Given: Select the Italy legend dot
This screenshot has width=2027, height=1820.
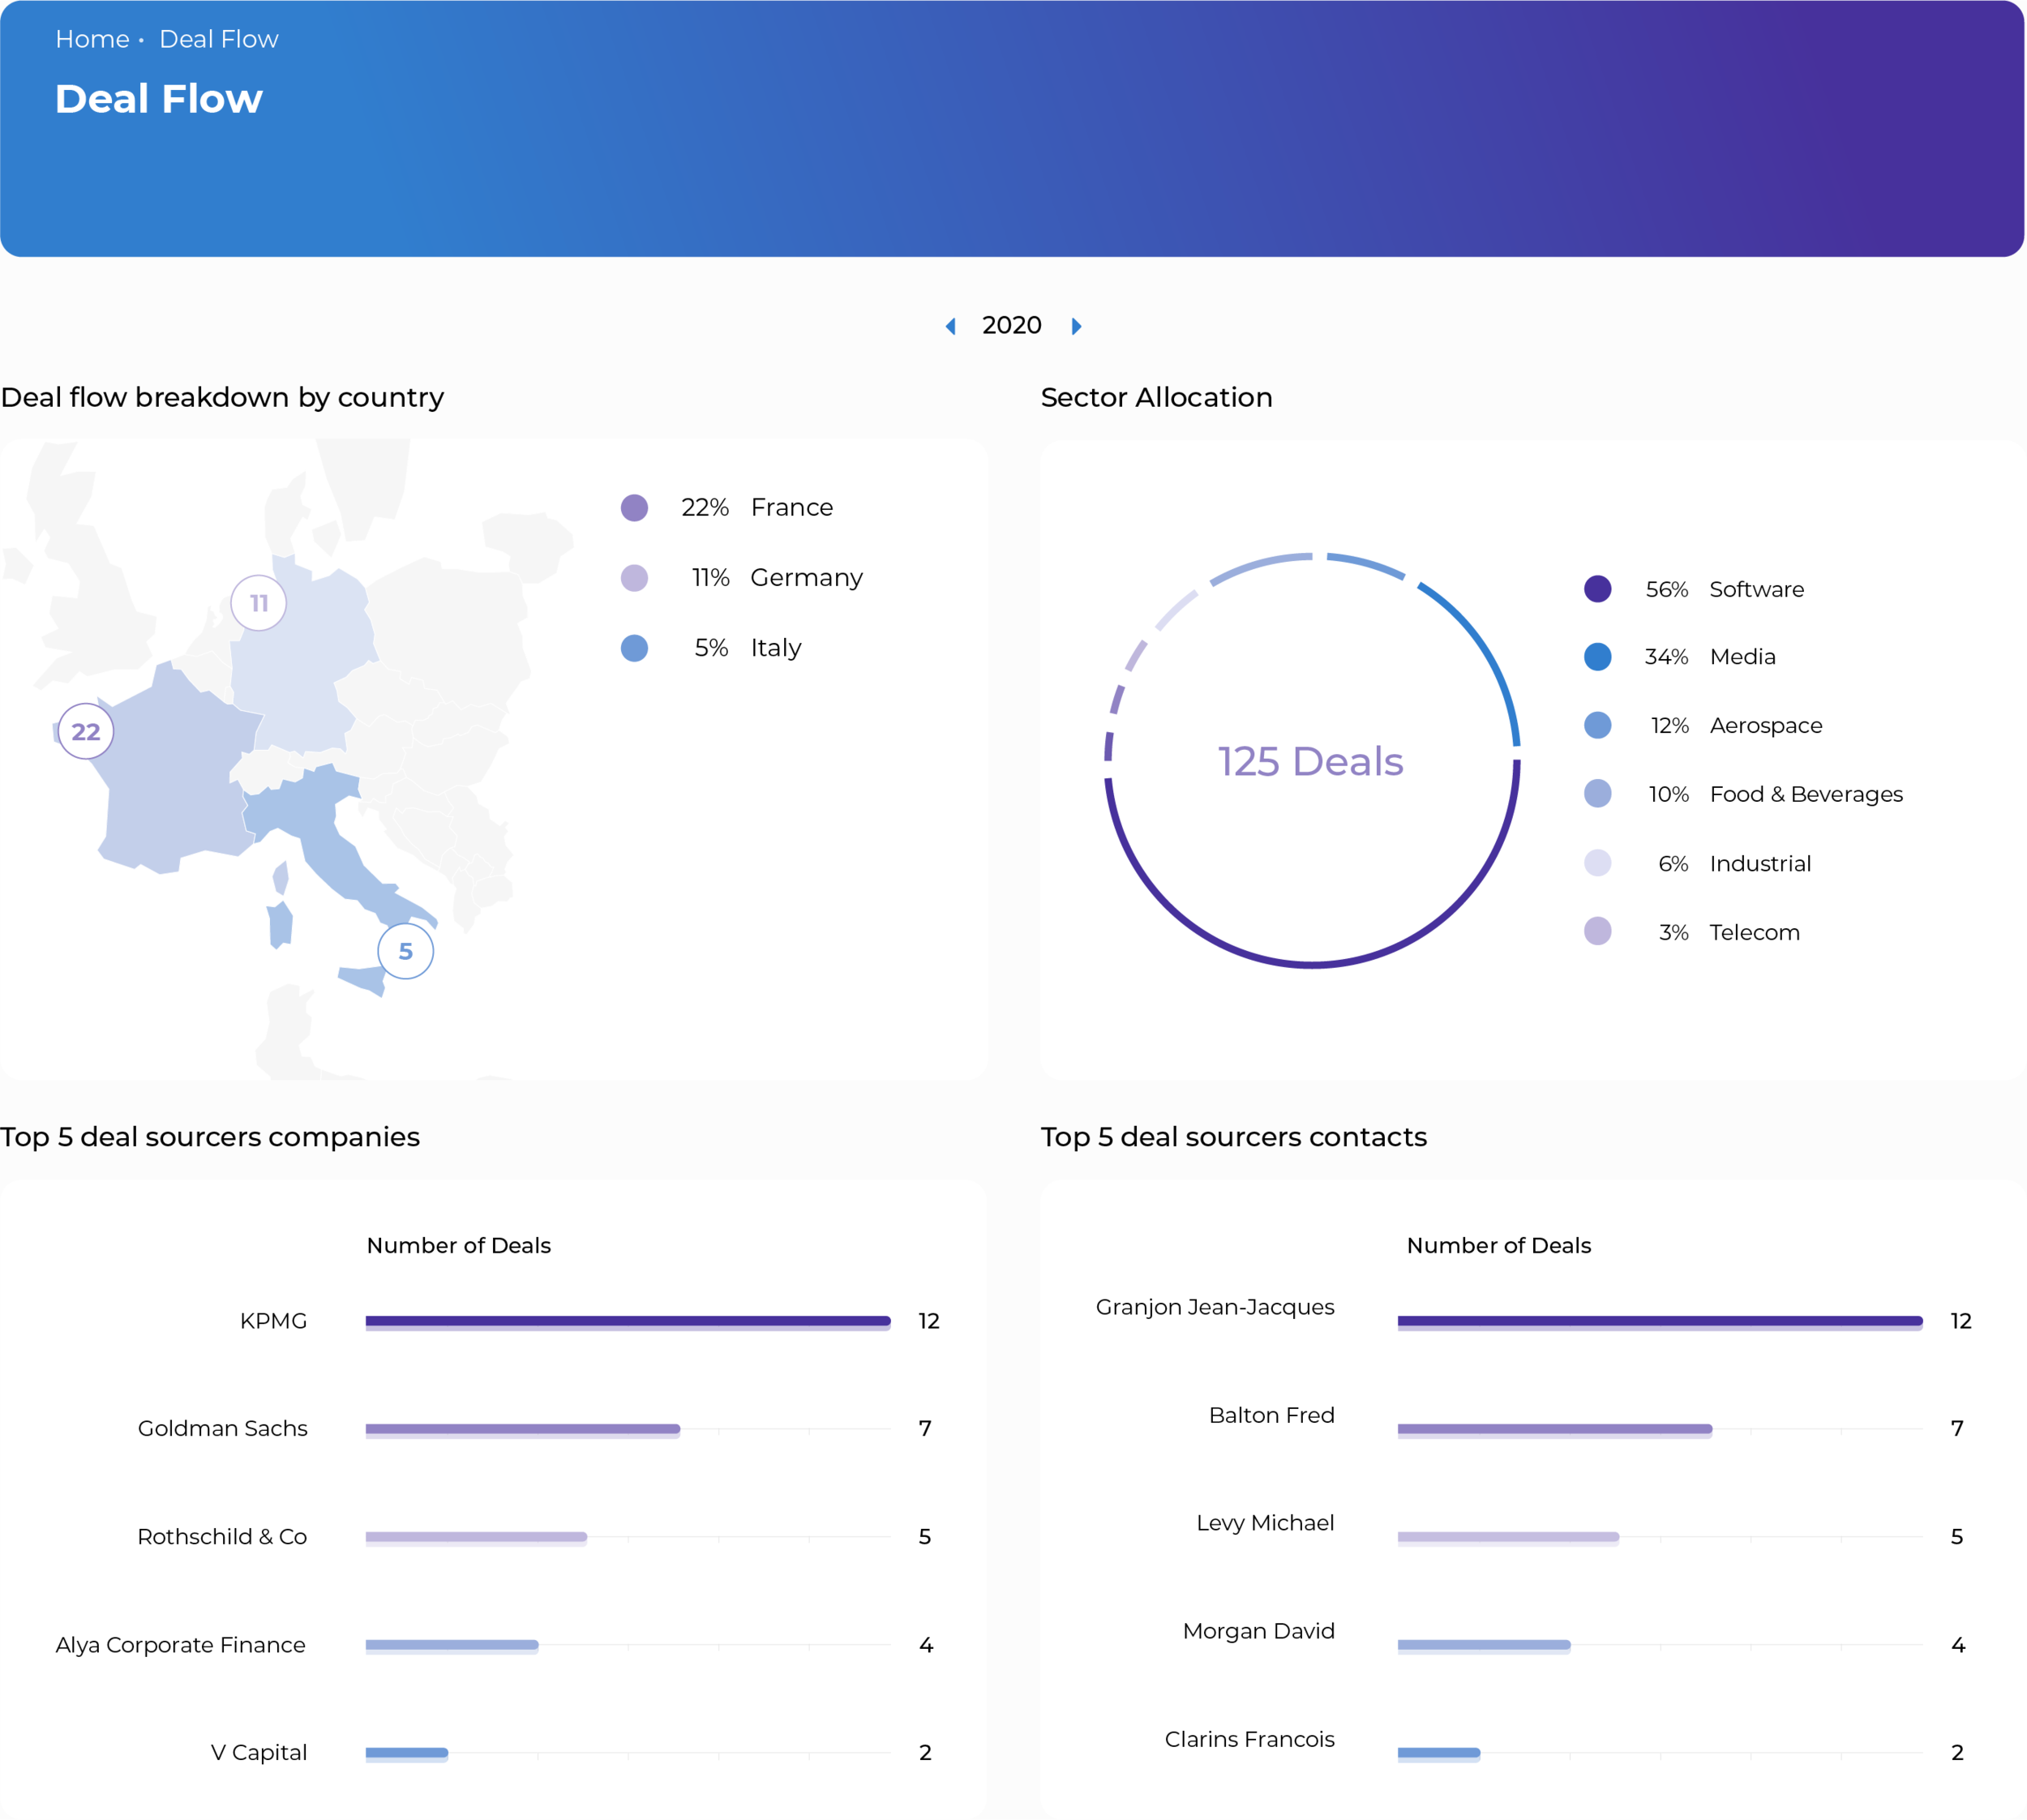Looking at the screenshot, I should (634, 648).
